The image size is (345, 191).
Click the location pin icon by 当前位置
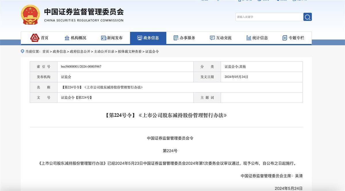(x=22, y=51)
